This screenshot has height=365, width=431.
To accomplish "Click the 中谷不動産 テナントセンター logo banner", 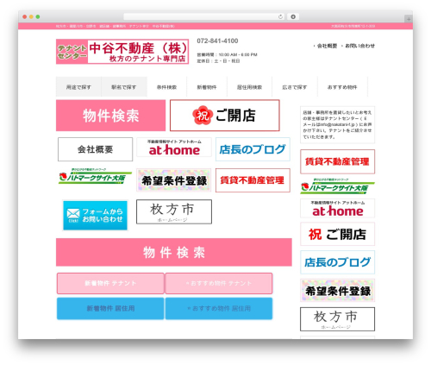I will (x=122, y=52).
